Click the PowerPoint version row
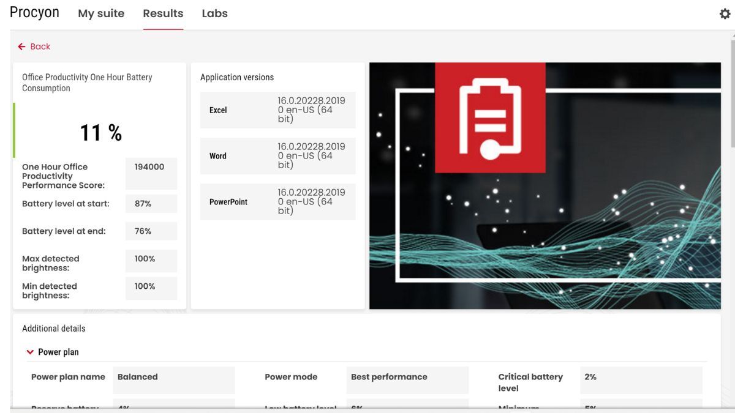 coord(278,202)
